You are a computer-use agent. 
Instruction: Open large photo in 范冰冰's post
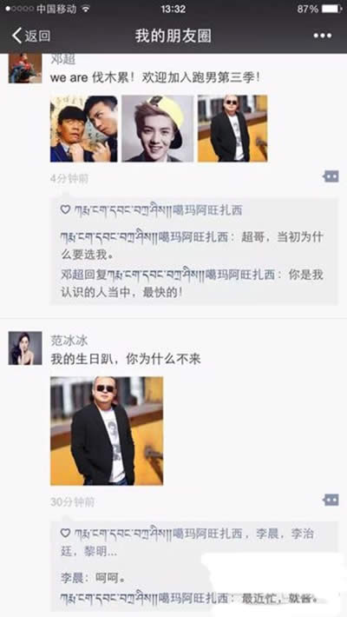pos(107,431)
